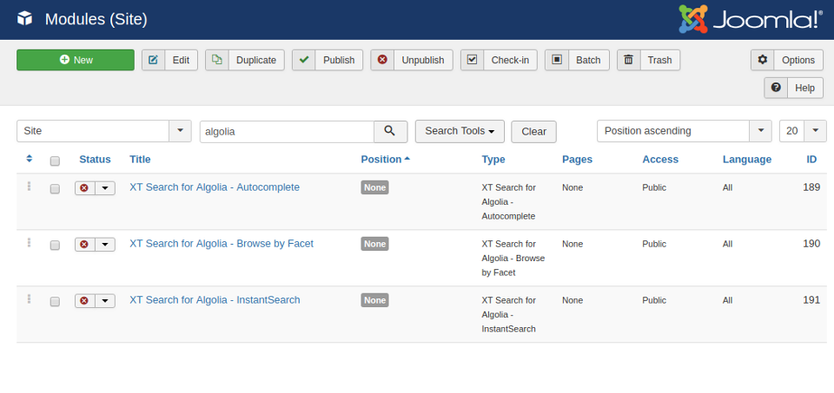The width and height of the screenshot is (834, 393).
Task: Open status dropdown arrow for Autocomplete module
Action: 105,188
